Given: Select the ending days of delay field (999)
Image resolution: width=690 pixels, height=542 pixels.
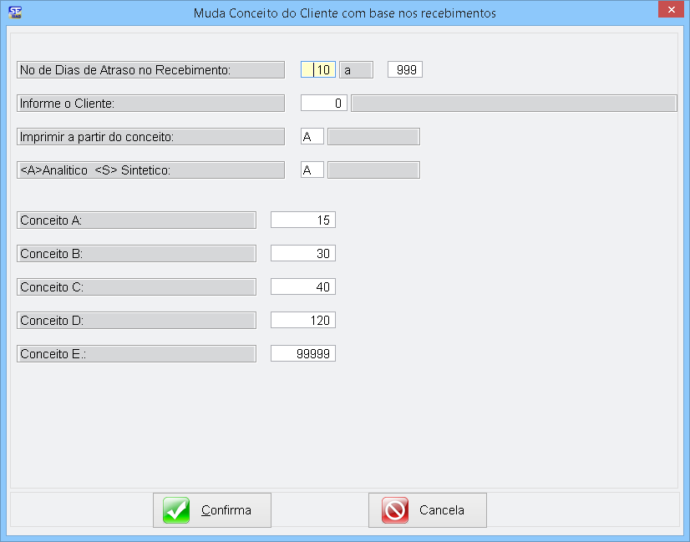Looking at the screenshot, I should click(x=405, y=70).
